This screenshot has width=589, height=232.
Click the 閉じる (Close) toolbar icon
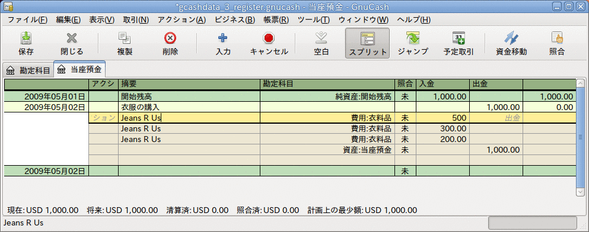(72, 38)
